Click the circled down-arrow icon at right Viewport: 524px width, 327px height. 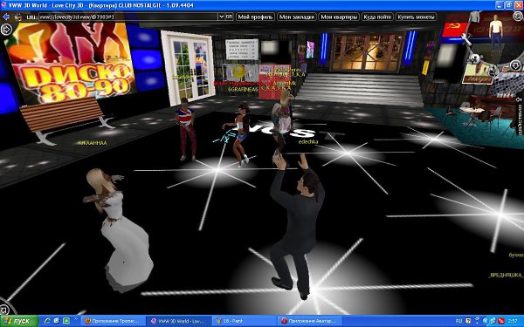(x=515, y=65)
